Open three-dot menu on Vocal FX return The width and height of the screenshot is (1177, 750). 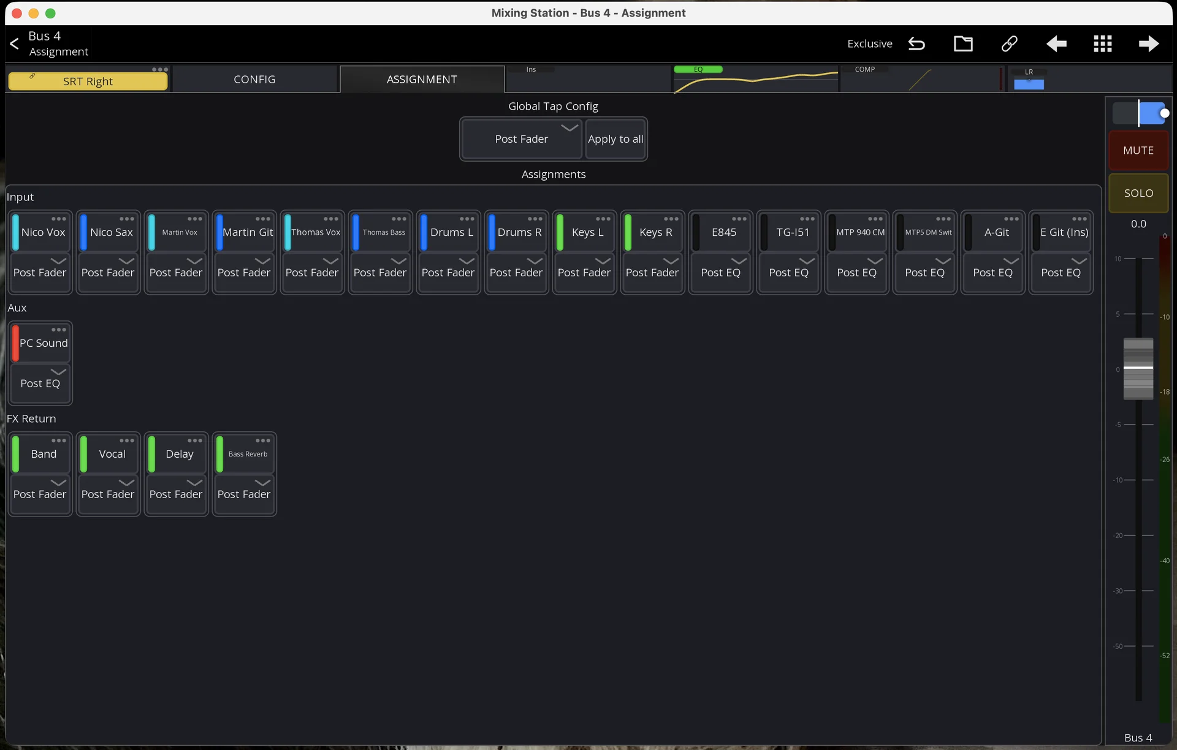127,441
